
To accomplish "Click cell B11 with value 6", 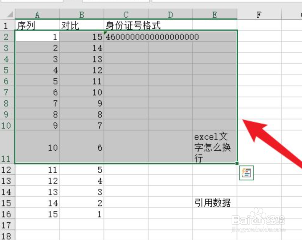I will tap(82, 147).
